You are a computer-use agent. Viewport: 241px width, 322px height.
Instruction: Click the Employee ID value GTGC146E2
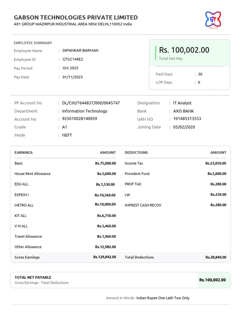click(x=73, y=59)
